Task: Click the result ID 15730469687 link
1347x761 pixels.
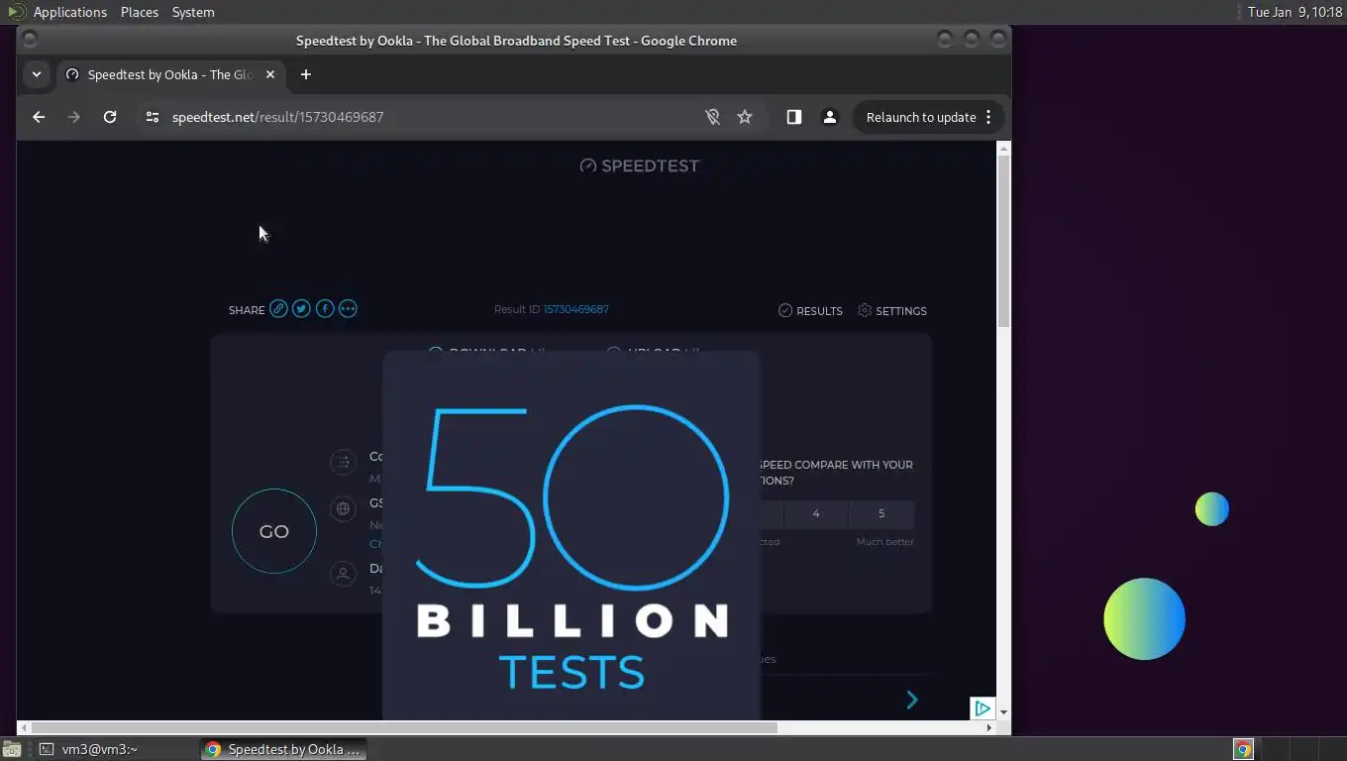Action: [x=575, y=309]
